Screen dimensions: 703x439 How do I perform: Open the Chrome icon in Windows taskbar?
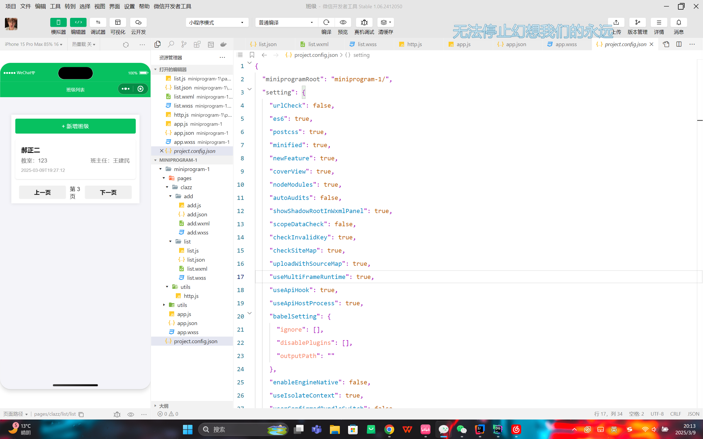(389, 429)
